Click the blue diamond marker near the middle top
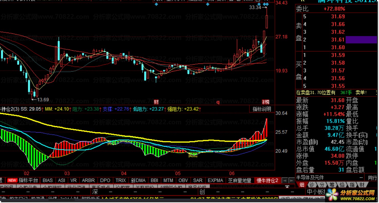Viewport: 379px width, 203px height. click(207, 4)
